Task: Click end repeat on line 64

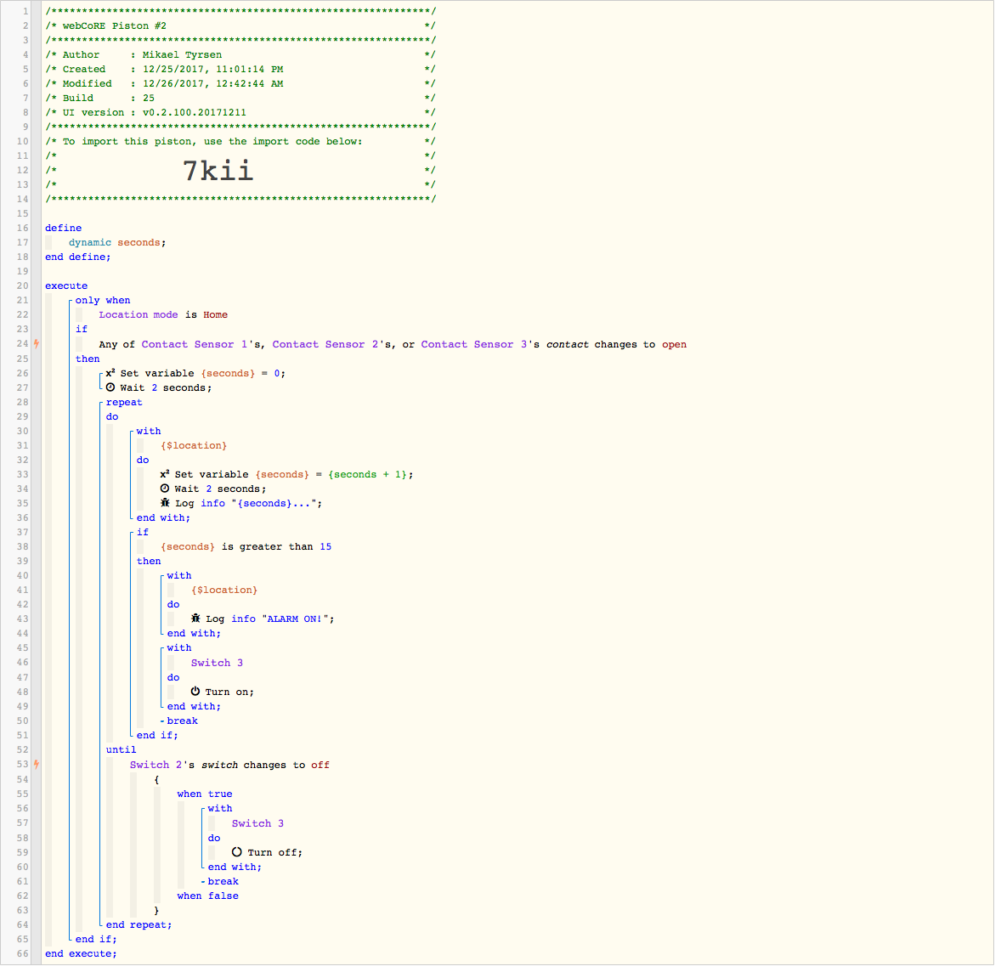Action: point(139,924)
